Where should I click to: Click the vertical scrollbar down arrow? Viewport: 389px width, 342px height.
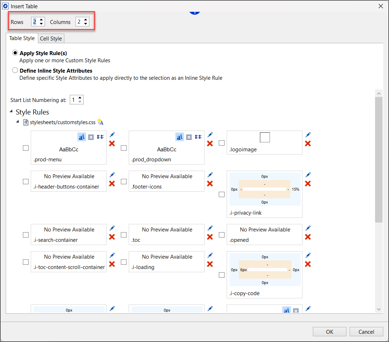(379, 309)
